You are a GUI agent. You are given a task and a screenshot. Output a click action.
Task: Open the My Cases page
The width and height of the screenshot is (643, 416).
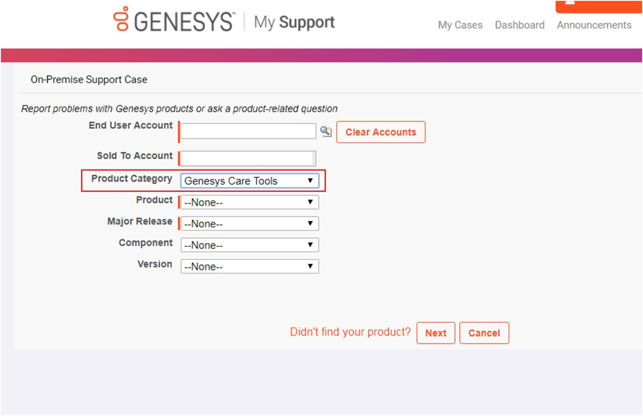click(x=460, y=25)
